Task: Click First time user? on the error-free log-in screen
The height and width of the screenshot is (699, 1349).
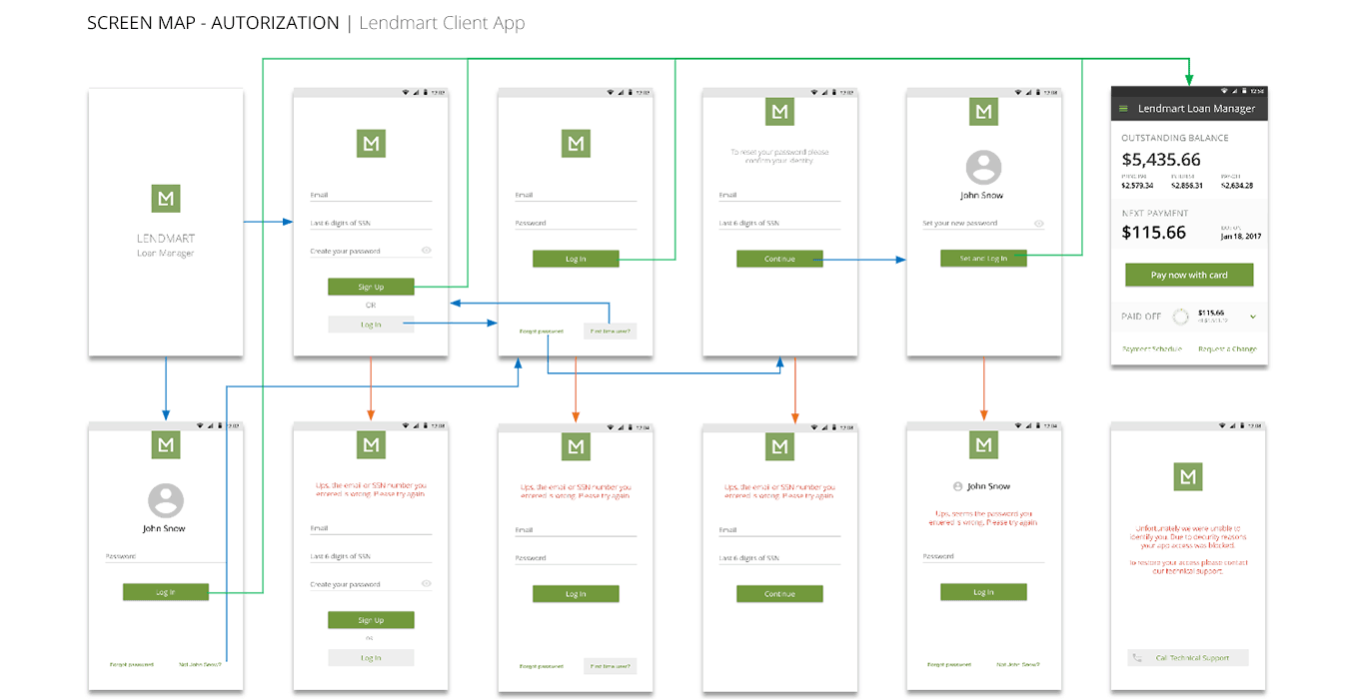Action: coord(610,331)
